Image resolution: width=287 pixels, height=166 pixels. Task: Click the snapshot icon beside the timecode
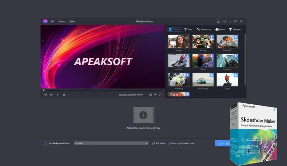150,95
